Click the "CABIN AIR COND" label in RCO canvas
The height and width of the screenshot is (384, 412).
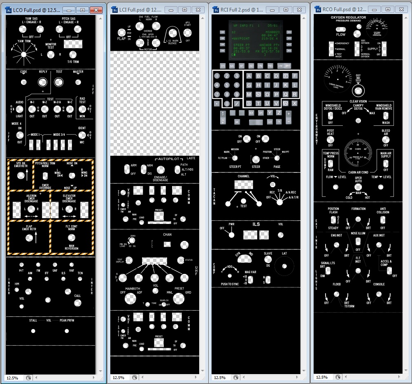(x=358, y=172)
